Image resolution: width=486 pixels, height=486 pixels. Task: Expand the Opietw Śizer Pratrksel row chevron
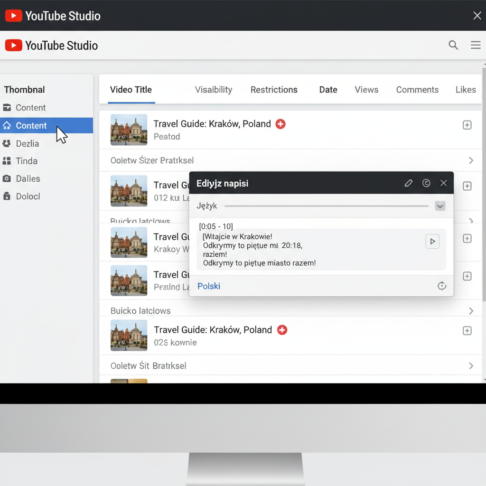[471, 160]
